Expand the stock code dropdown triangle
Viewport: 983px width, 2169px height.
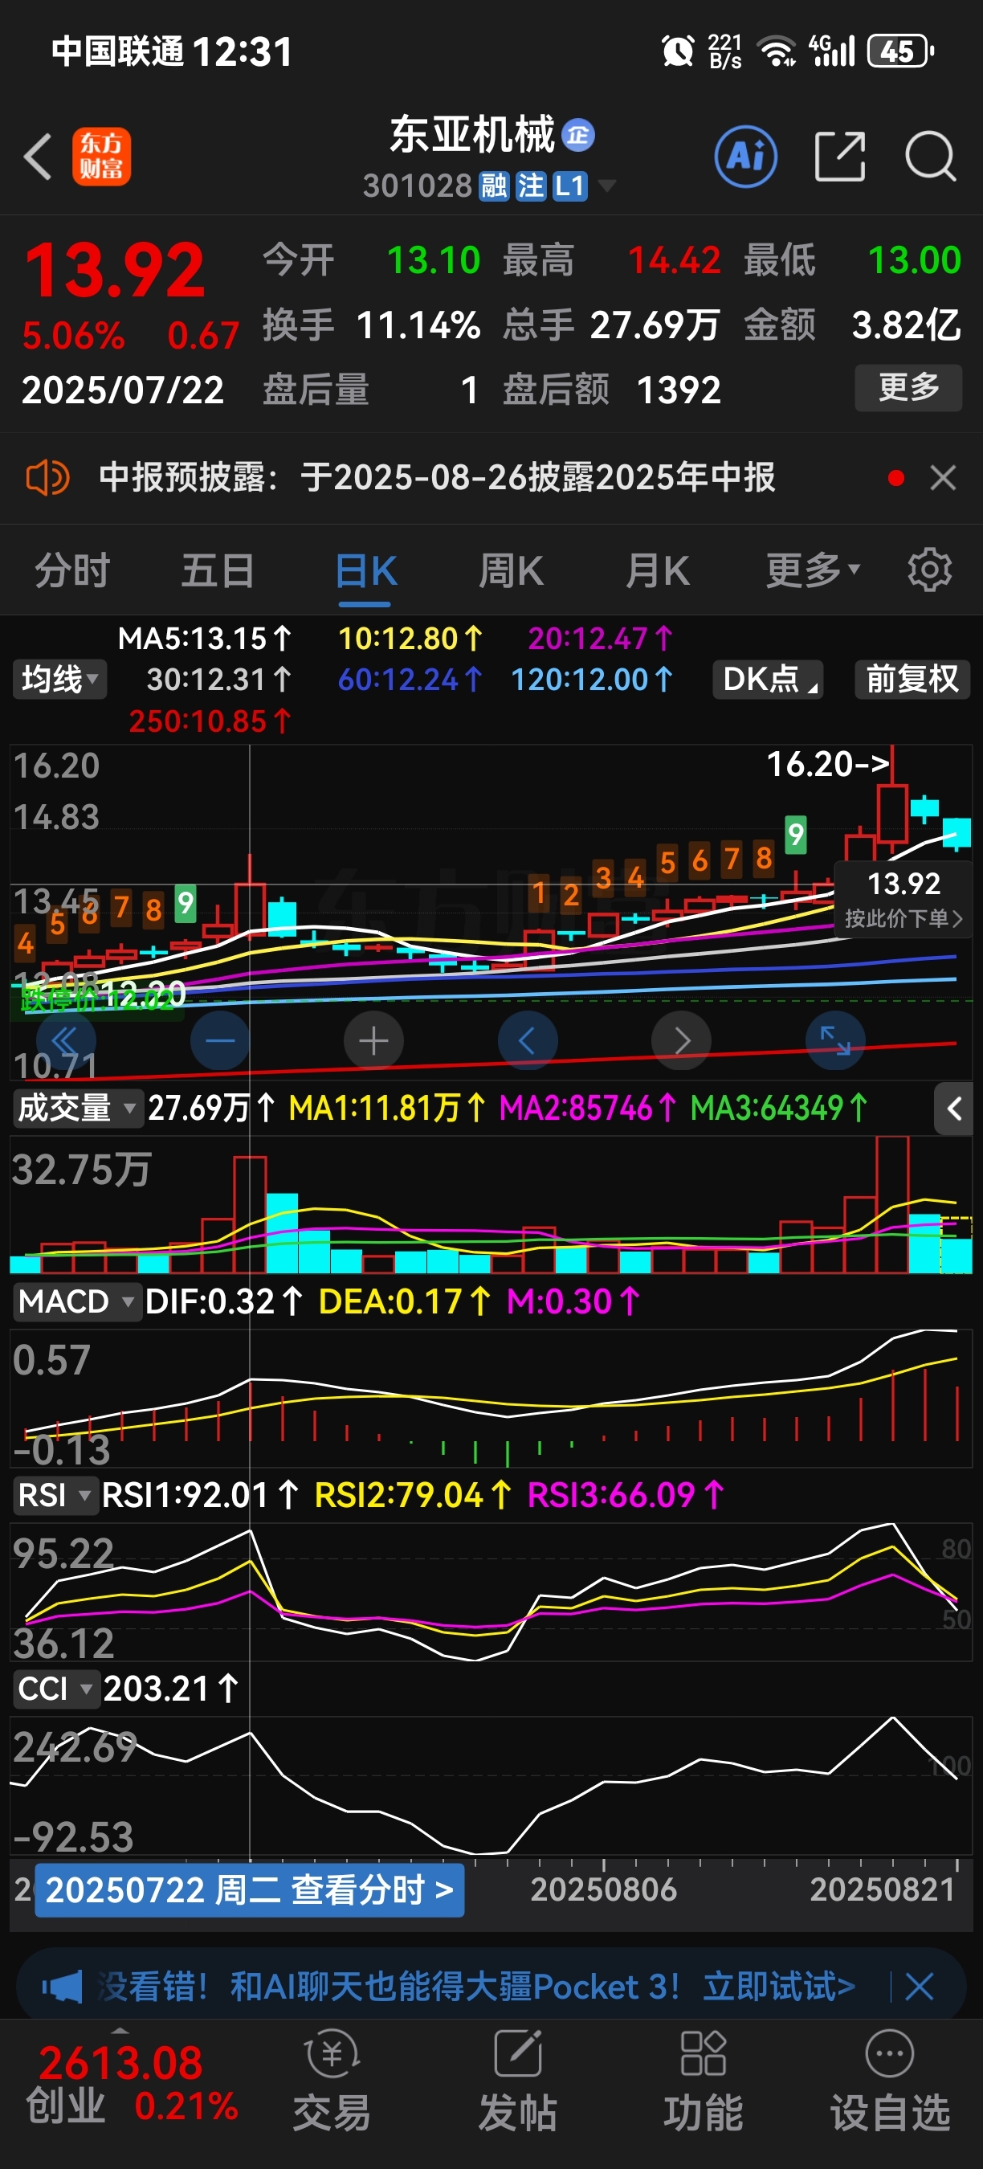[x=606, y=186]
